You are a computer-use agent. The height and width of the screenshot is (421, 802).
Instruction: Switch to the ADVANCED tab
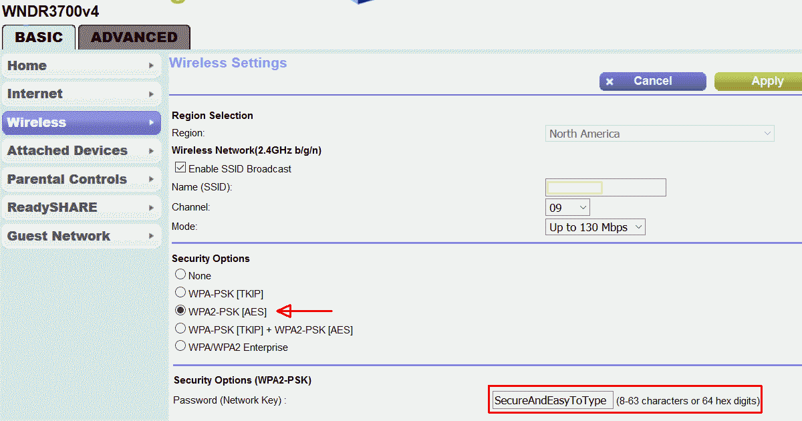134,37
